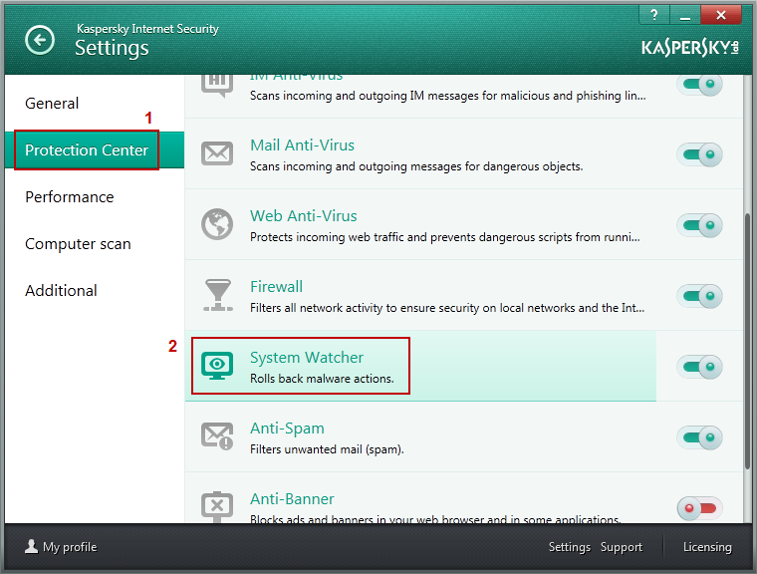Enable the Anti-Banner toggle
Image resolution: width=757 pixels, height=574 pixels.
coord(699,508)
